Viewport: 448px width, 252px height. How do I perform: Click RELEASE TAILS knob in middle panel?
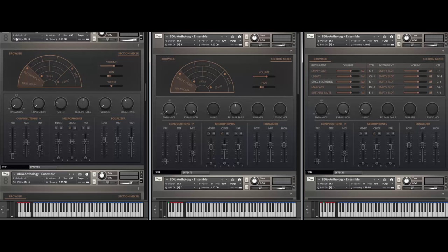[236, 108]
